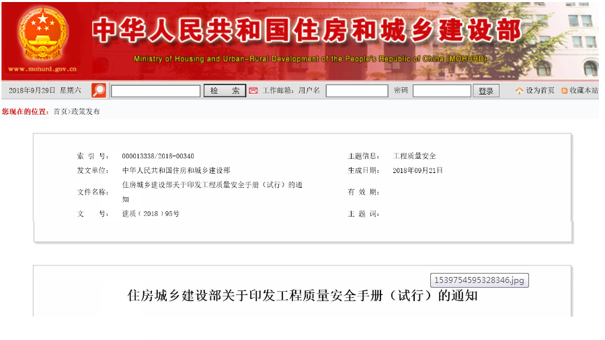The image size is (605, 340).
Task: Click the 工作邮箱 label text
Action: (278, 91)
